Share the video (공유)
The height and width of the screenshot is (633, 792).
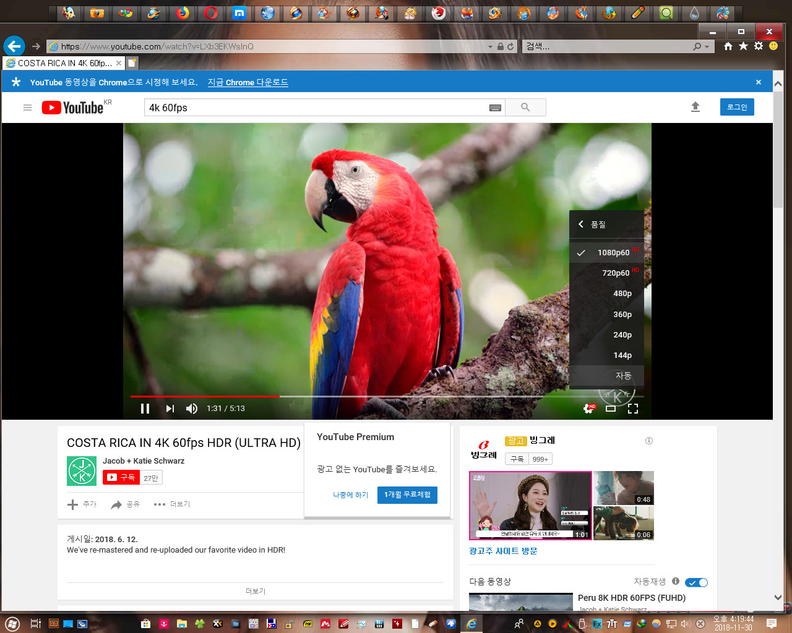pos(125,504)
